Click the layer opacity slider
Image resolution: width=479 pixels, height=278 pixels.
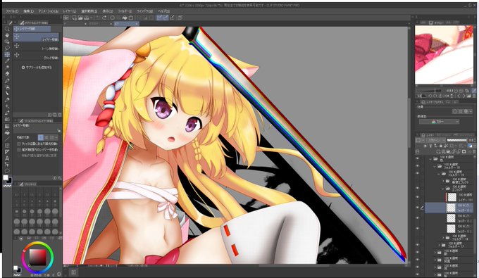[456, 140]
